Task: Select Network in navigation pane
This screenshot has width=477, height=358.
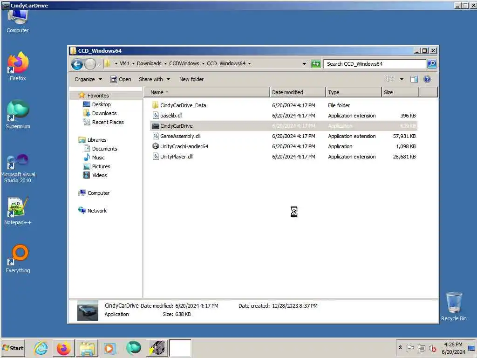Action: pyautogui.click(x=97, y=211)
